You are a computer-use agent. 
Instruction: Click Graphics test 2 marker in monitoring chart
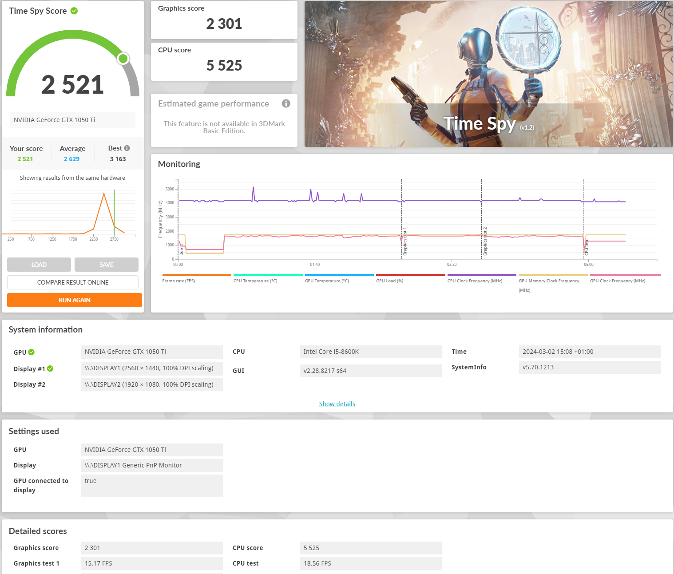pyautogui.click(x=485, y=242)
